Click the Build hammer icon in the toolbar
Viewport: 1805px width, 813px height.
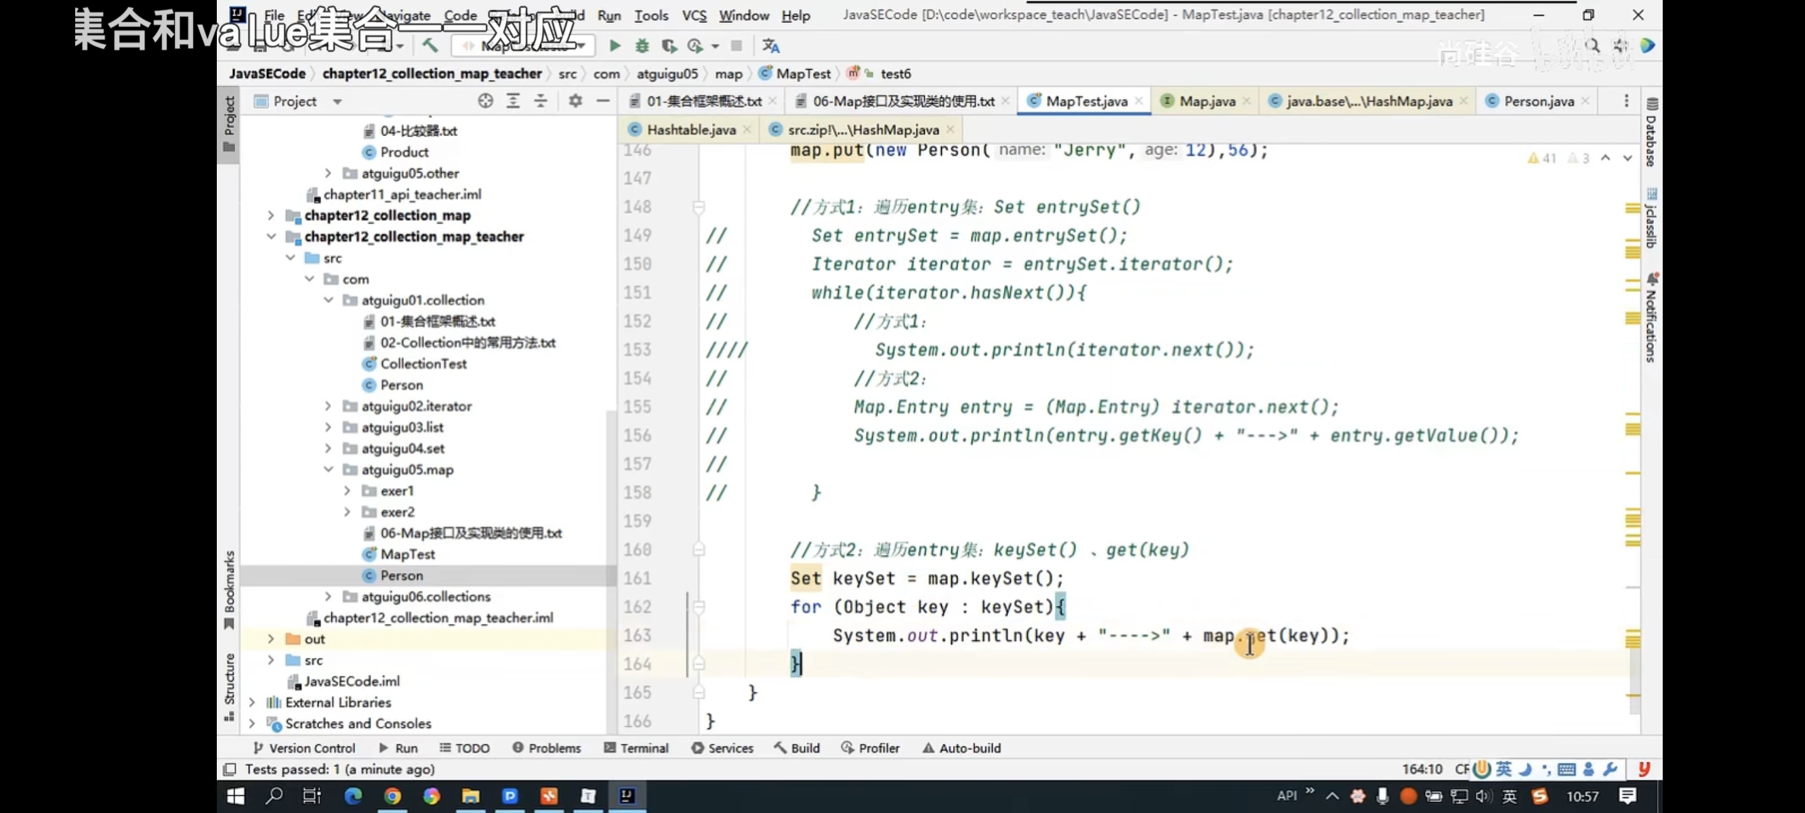pyautogui.click(x=430, y=46)
